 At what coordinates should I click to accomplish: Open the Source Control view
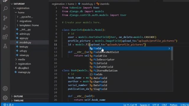pyautogui.click(x=5, y=18)
